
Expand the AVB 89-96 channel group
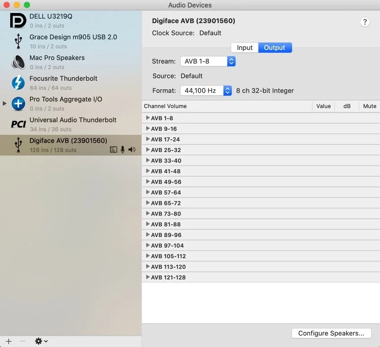coord(148,234)
